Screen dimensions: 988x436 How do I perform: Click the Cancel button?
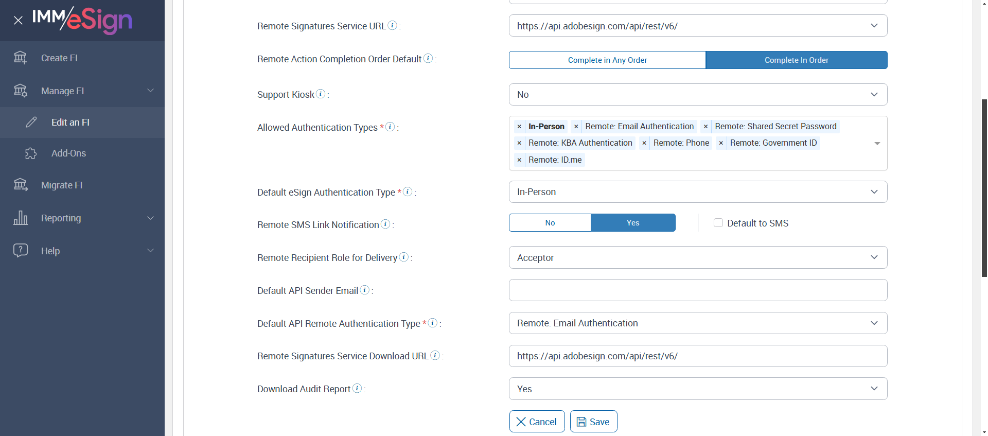[537, 422]
